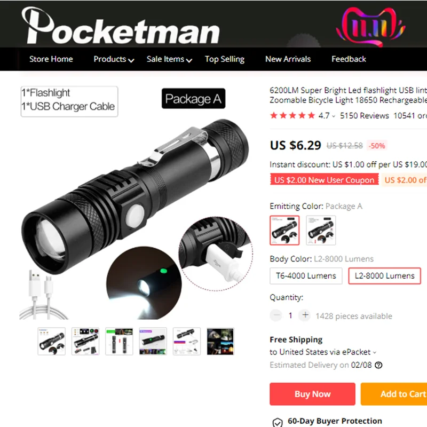Decrease quantity with the minus button
Viewport: 427px width, 427px height.
pos(276,315)
